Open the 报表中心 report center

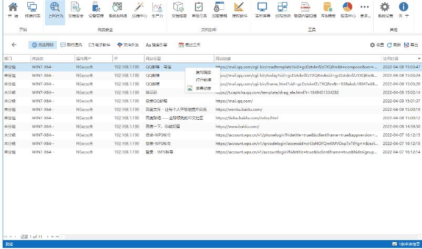coord(347,9)
